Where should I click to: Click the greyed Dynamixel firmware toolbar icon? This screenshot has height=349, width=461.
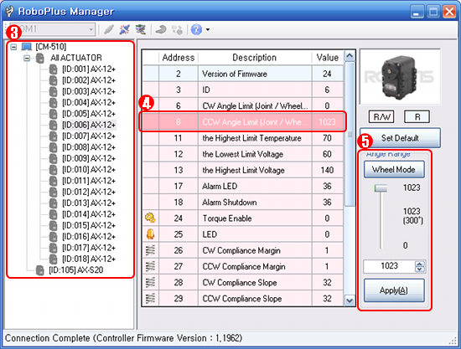click(177, 29)
